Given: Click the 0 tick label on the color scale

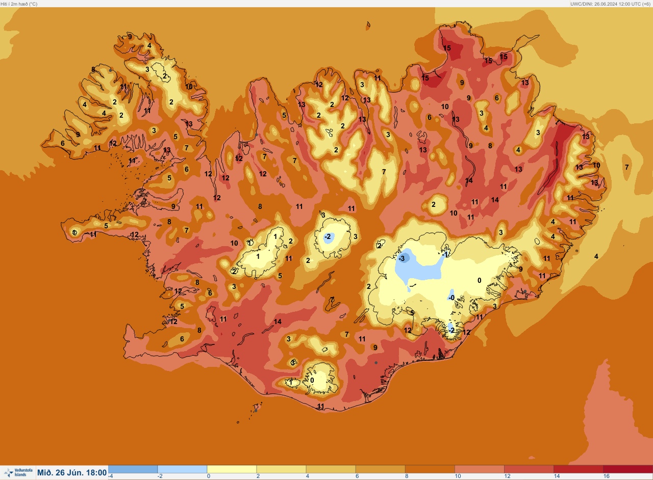Looking at the screenshot, I should click(x=209, y=476).
